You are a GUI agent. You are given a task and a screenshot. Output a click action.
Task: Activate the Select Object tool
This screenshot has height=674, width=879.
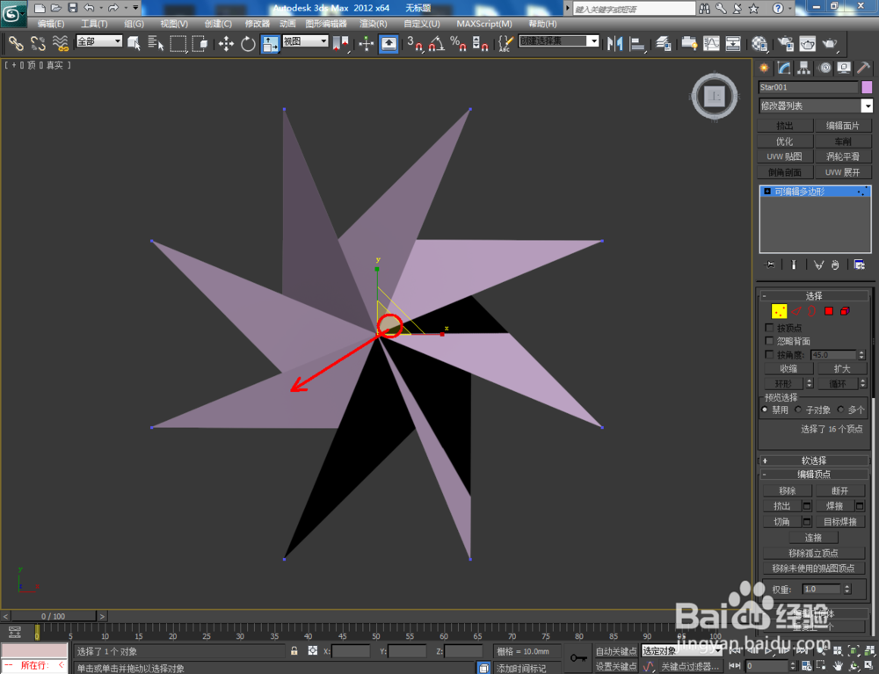(134, 43)
